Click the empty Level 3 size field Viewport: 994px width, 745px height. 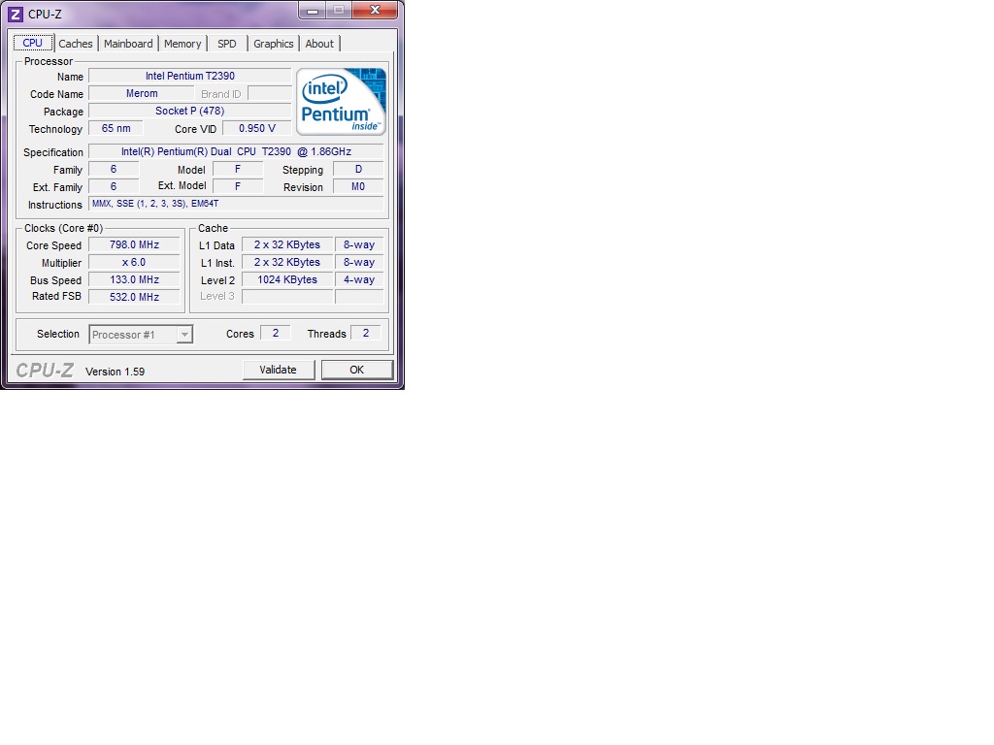287,297
